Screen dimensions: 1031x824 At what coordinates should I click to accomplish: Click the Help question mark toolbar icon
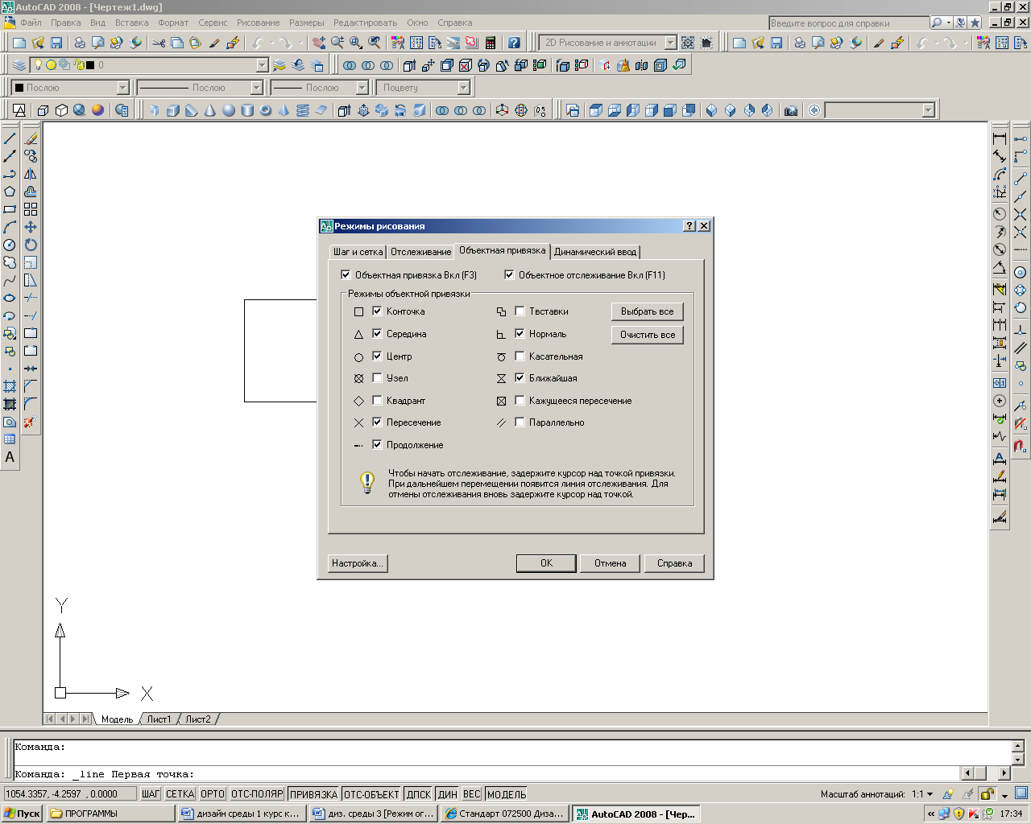click(514, 43)
